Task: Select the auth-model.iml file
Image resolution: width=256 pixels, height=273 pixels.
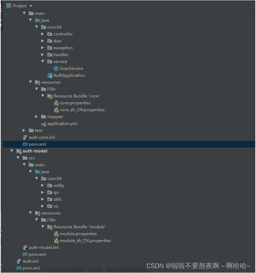Action: click(x=44, y=248)
